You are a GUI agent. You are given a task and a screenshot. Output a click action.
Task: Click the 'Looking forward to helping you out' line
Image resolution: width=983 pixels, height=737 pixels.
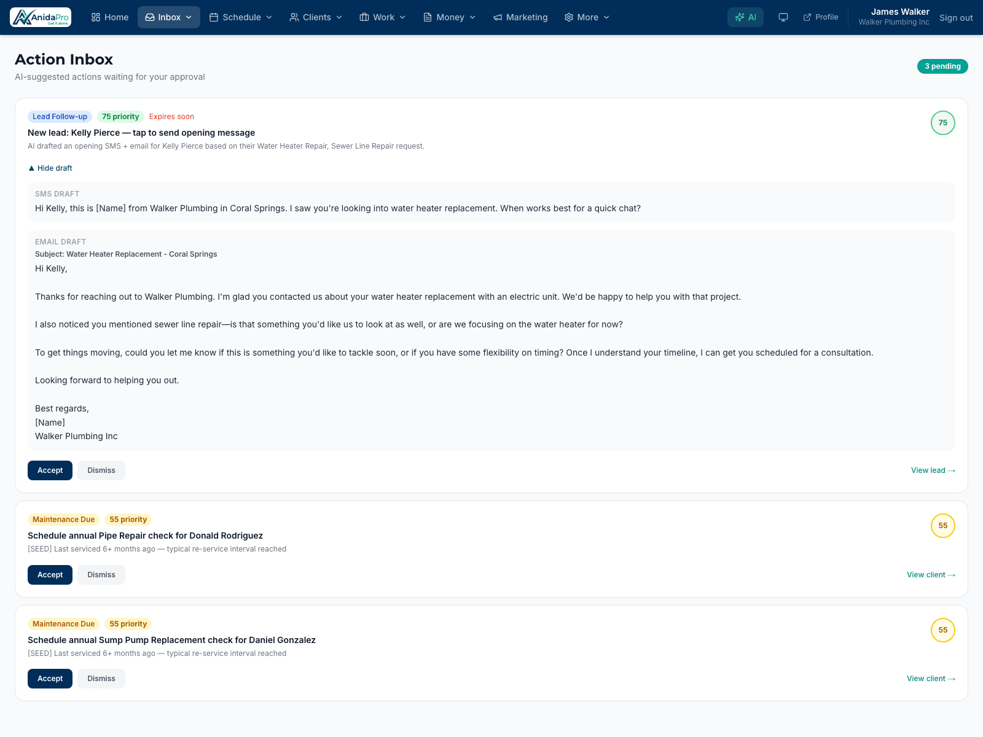[x=107, y=380]
